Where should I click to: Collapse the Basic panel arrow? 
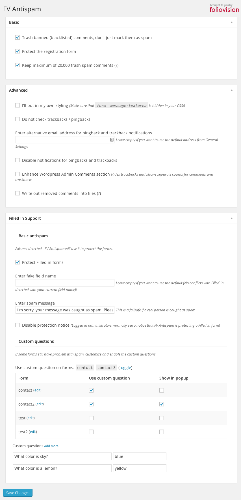pyautogui.click(x=232, y=22)
